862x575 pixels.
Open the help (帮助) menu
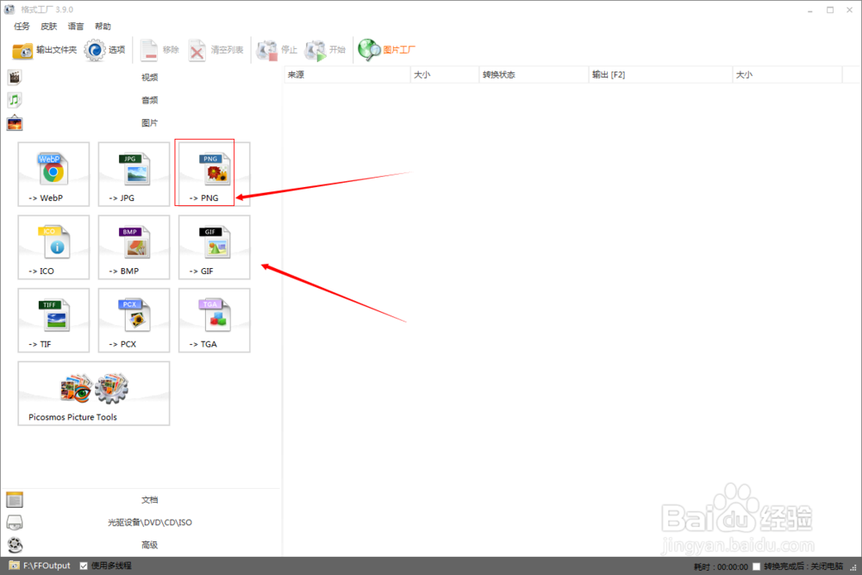pos(103,27)
